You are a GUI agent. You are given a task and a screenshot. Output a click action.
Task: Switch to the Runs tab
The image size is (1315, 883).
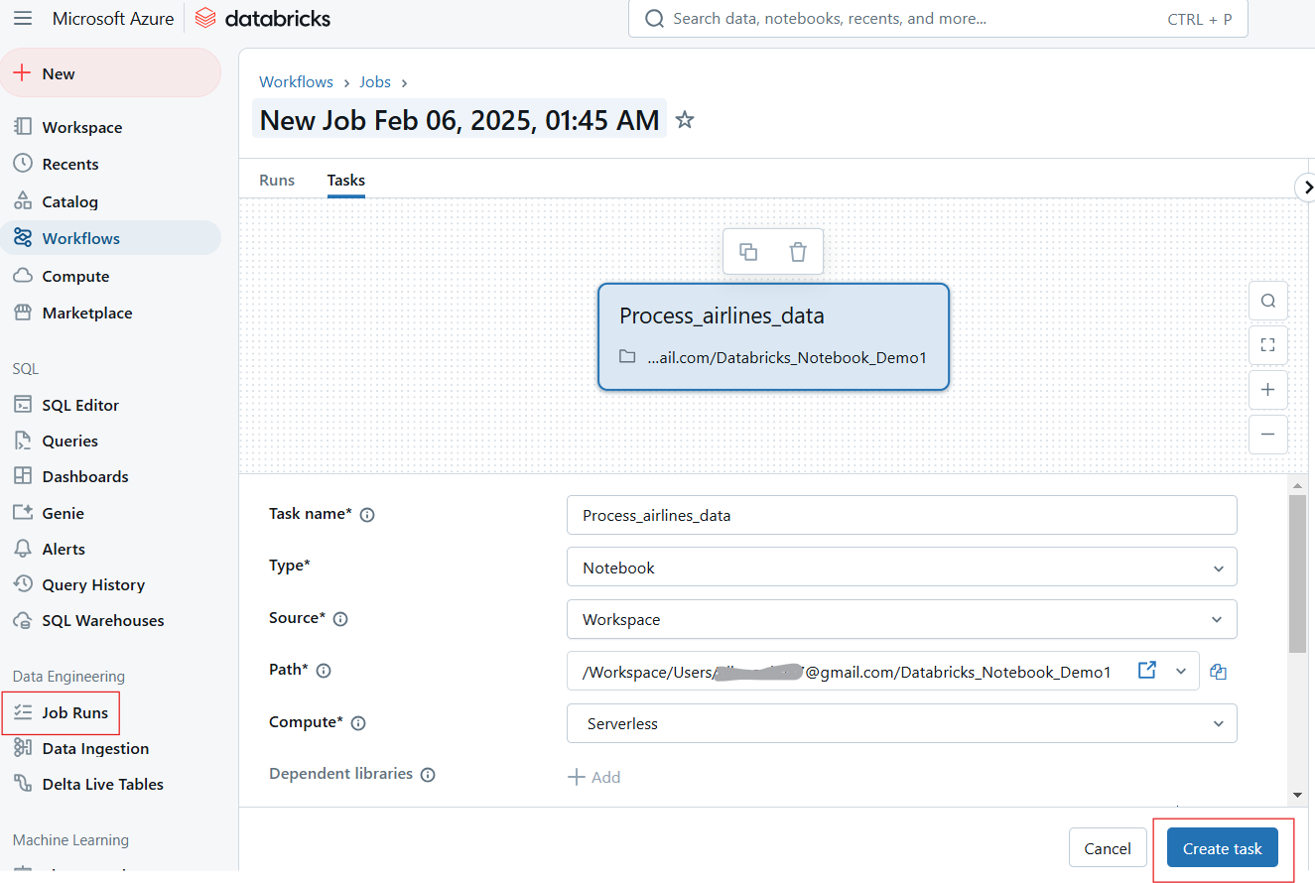tap(277, 180)
